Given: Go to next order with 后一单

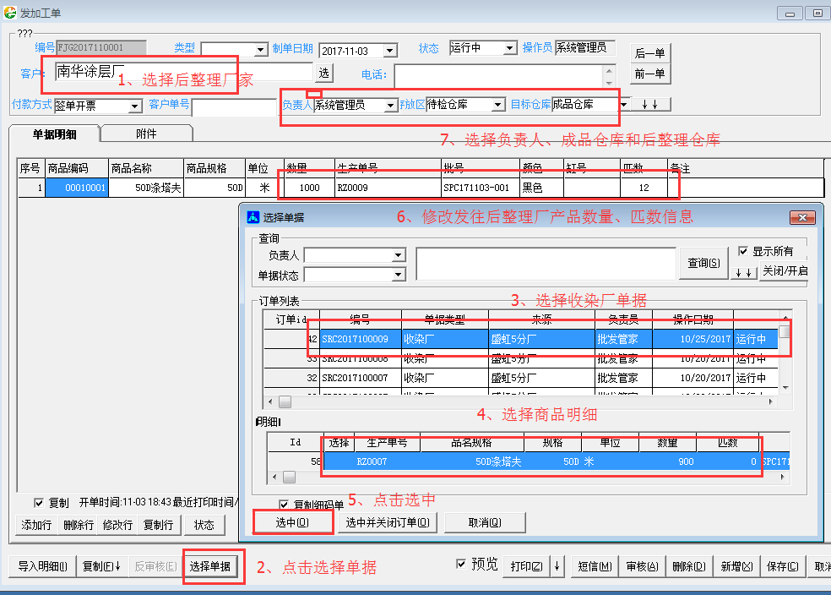Looking at the screenshot, I should click(649, 53).
